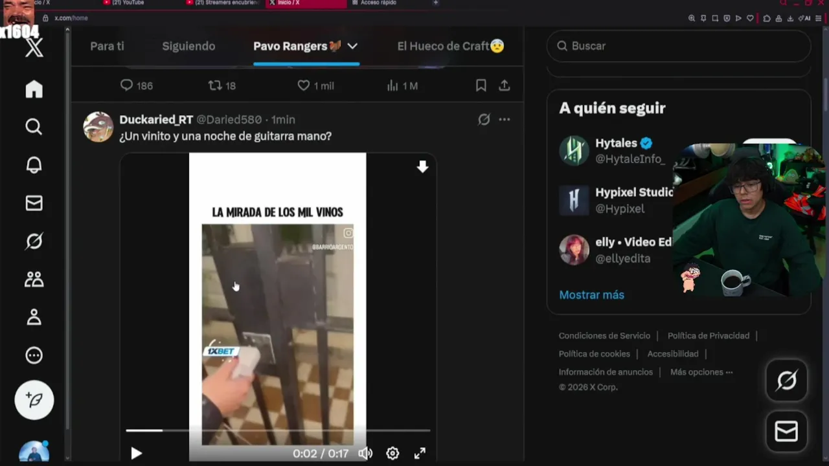
Task: Reply to the post with 186 comments
Action: [x=136, y=85]
